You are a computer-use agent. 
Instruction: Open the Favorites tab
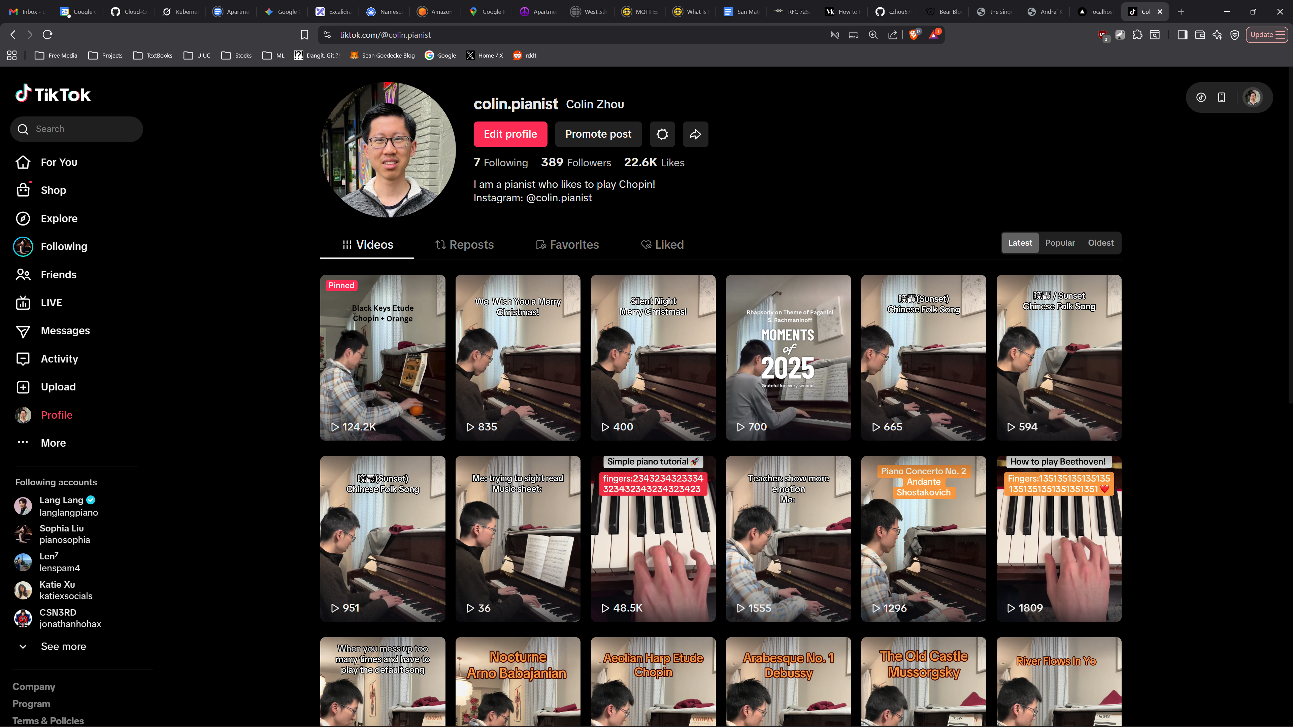point(567,245)
